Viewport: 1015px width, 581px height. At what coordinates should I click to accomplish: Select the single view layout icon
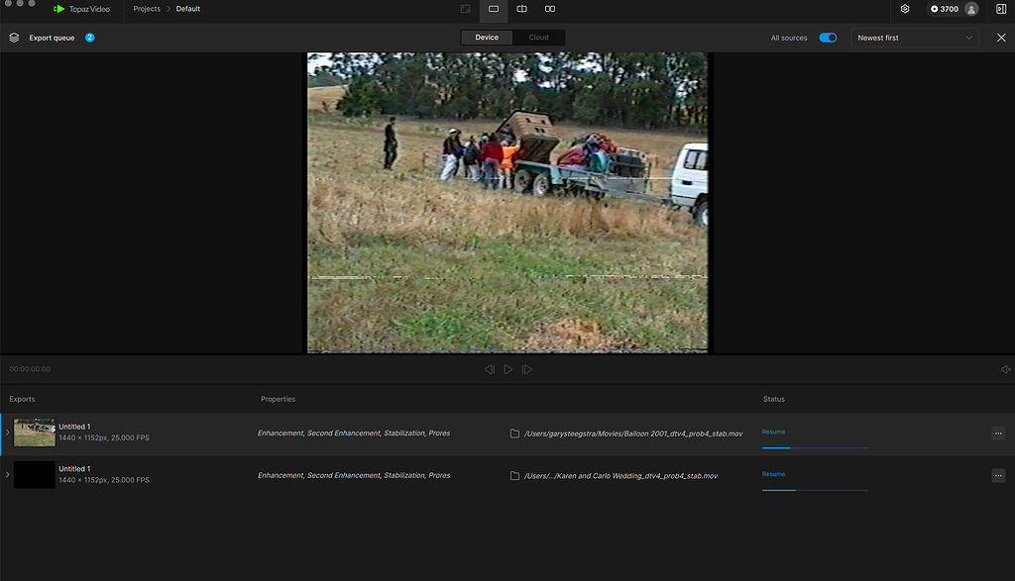493,10
